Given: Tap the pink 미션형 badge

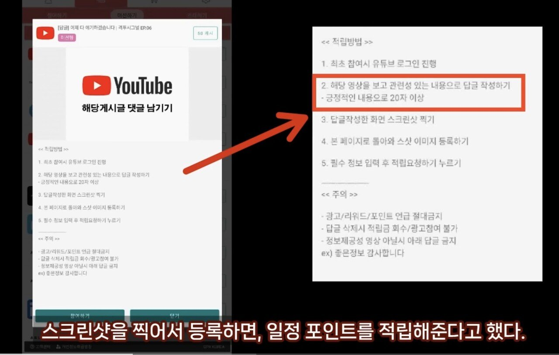Looking at the screenshot, I should tap(67, 38).
